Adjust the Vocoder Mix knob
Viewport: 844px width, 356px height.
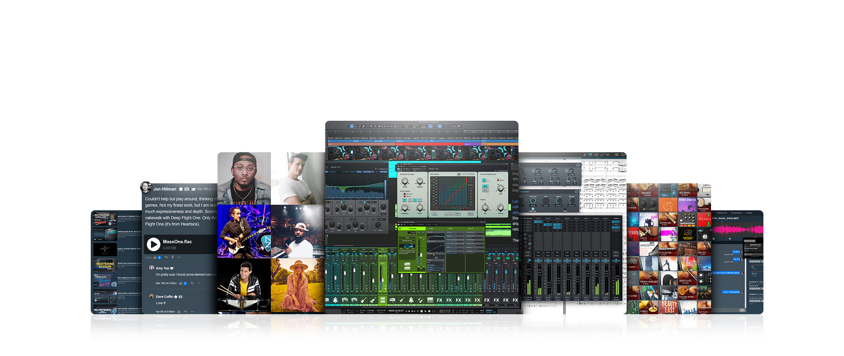point(485,207)
